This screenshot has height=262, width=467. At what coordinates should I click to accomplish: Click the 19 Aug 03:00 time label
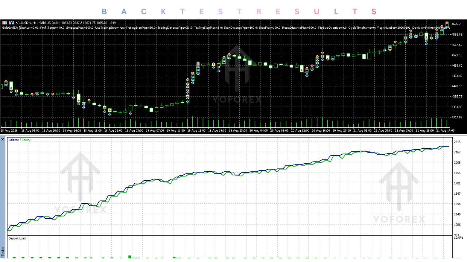(x=134, y=131)
